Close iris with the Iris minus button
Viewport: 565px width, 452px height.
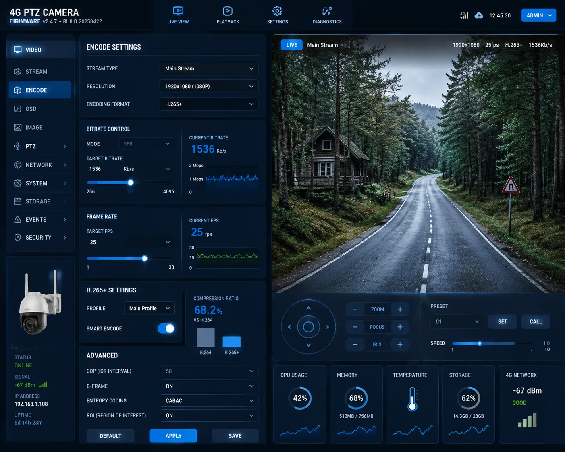click(355, 344)
